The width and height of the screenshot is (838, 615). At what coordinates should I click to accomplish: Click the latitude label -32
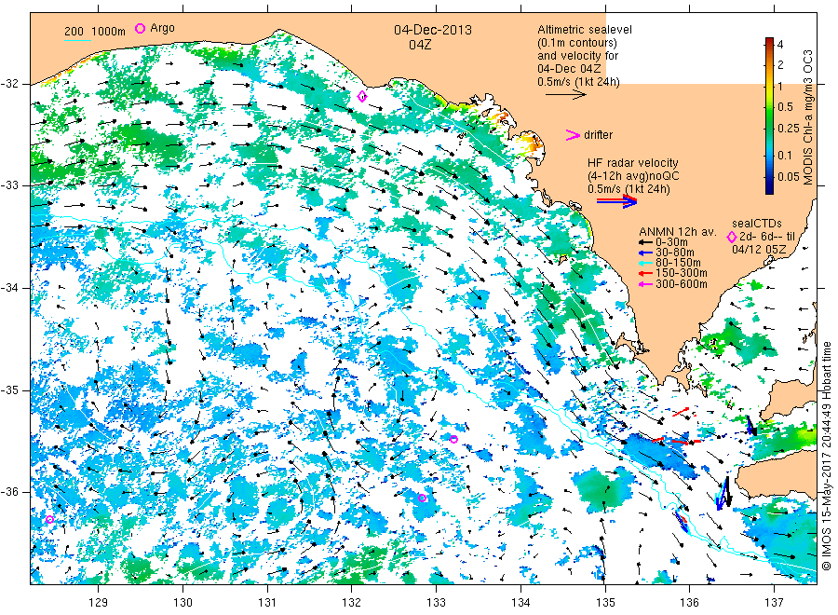pyautogui.click(x=9, y=84)
